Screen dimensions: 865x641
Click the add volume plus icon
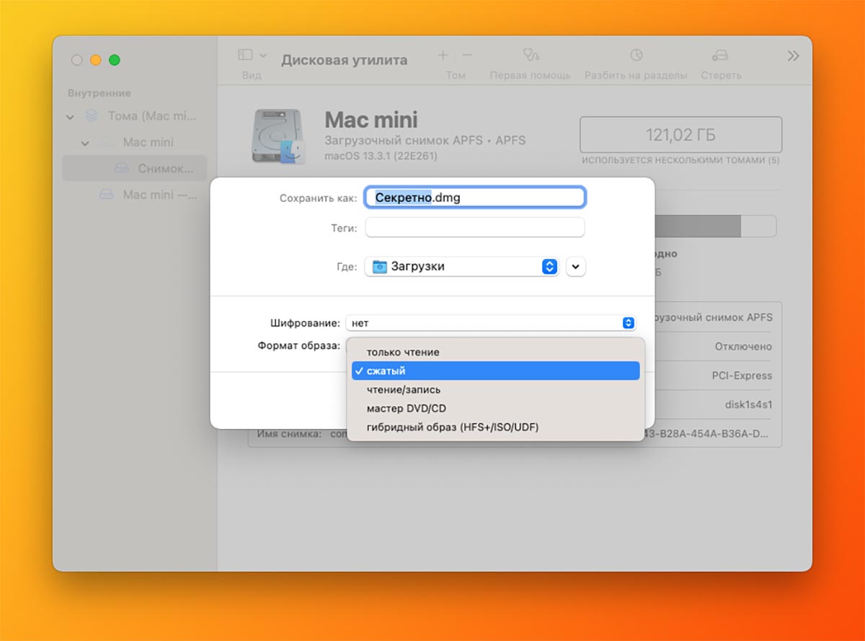point(443,55)
